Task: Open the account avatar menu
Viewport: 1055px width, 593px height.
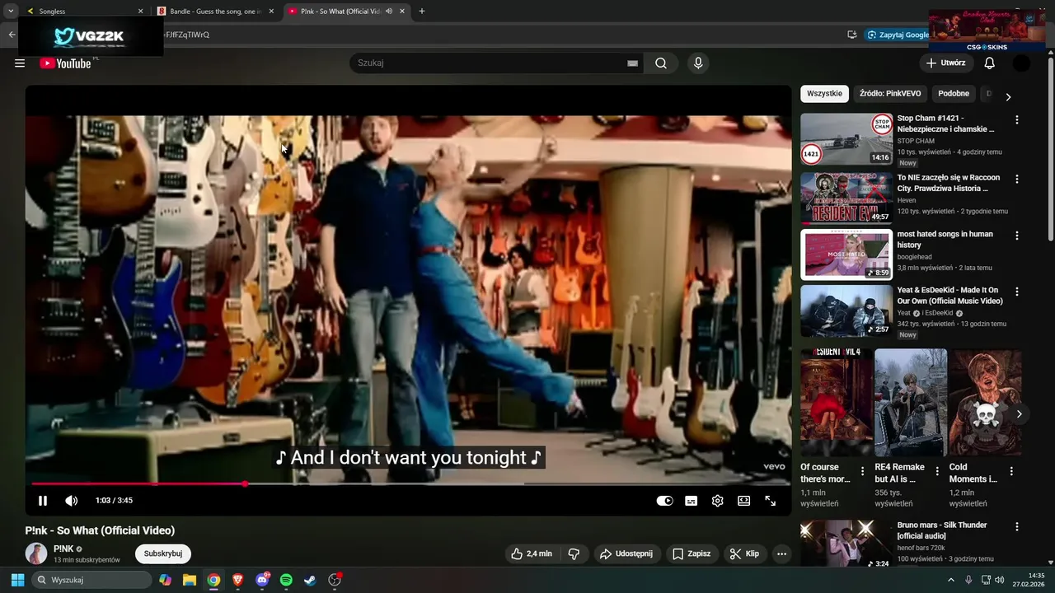Action: 1021,63
